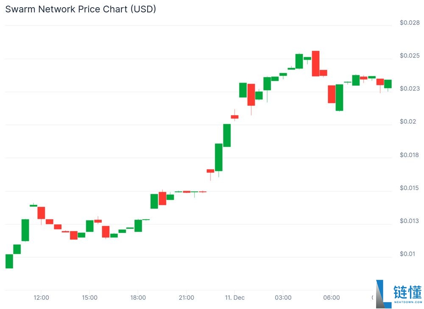The width and height of the screenshot is (424, 309).
Task: Select the $0.015 price axis label
Action: (x=410, y=188)
